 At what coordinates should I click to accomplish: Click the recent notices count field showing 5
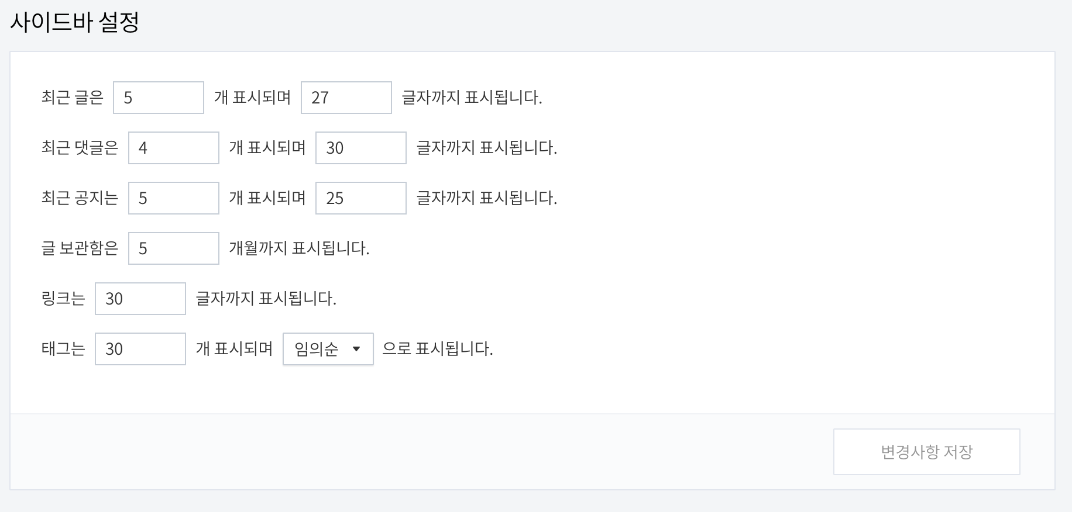(173, 198)
